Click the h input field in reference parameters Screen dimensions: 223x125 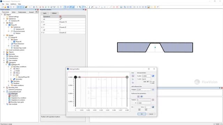144,103
